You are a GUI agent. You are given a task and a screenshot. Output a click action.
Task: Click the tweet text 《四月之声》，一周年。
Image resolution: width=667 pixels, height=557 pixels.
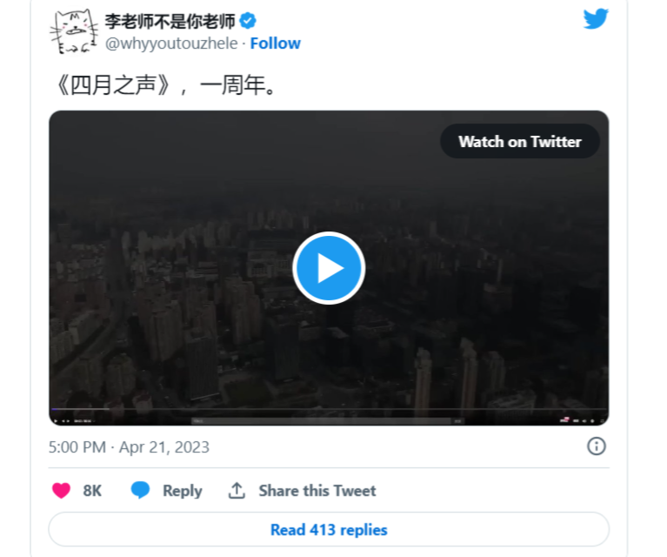pyautogui.click(x=166, y=84)
